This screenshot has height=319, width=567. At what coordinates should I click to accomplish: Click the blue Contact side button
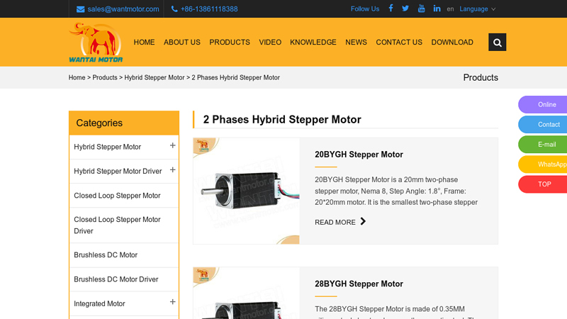coord(542,125)
